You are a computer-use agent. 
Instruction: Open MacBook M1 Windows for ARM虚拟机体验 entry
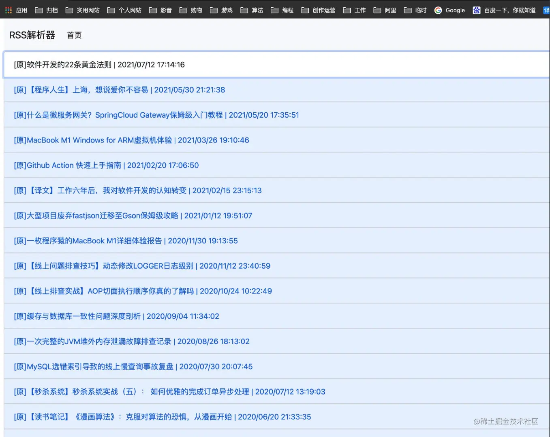[x=276, y=140]
